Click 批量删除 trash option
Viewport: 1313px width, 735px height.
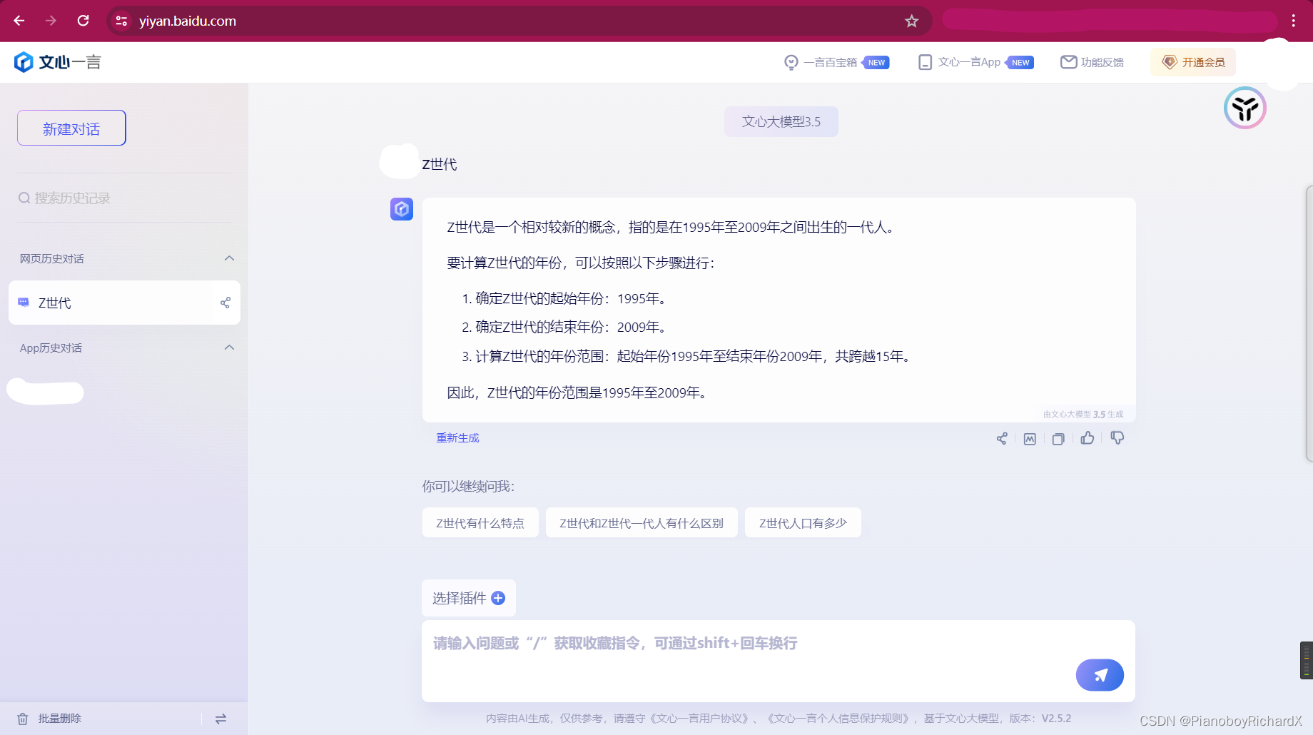49,719
